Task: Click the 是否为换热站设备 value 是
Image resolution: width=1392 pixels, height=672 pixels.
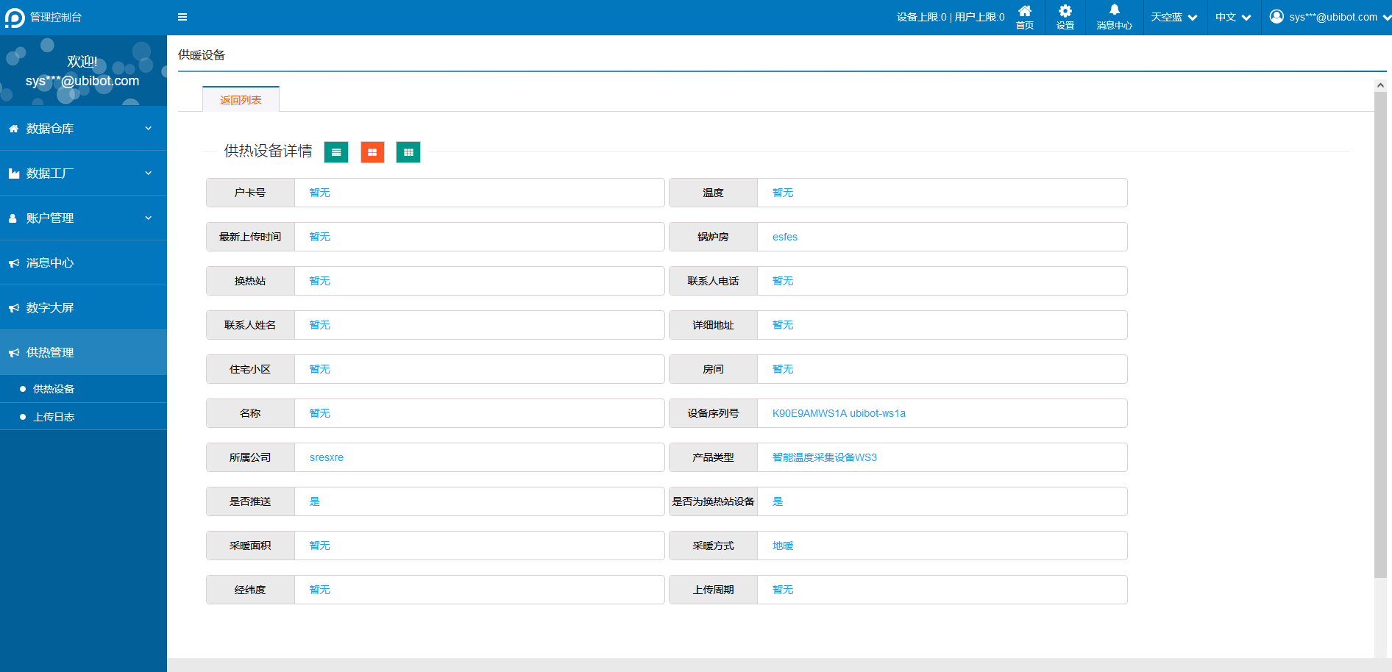Action: [x=778, y=501]
